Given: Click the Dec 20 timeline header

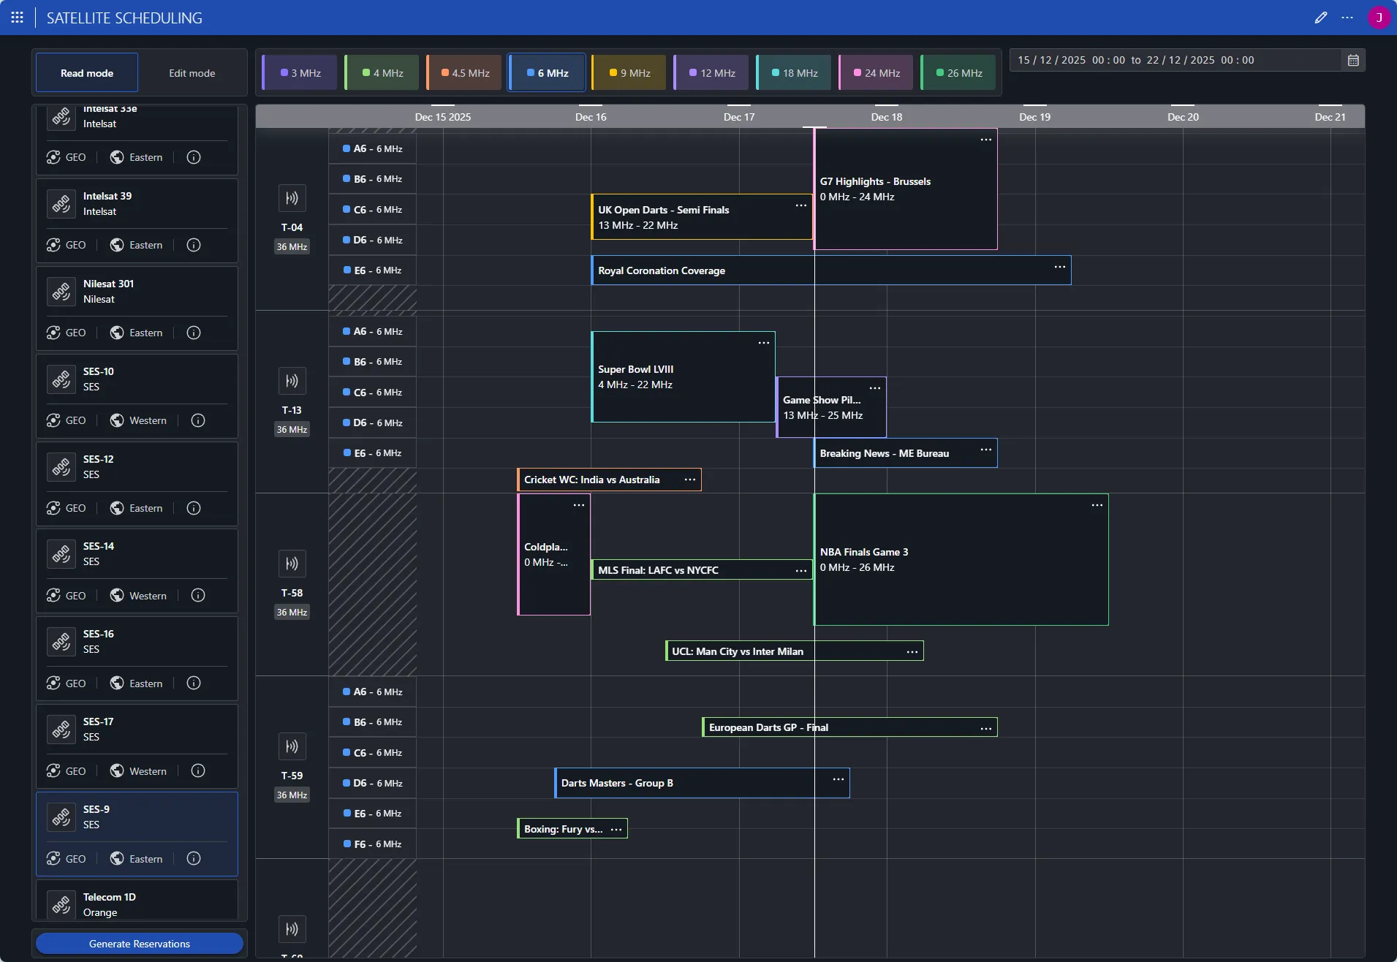Looking at the screenshot, I should coord(1183,117).
